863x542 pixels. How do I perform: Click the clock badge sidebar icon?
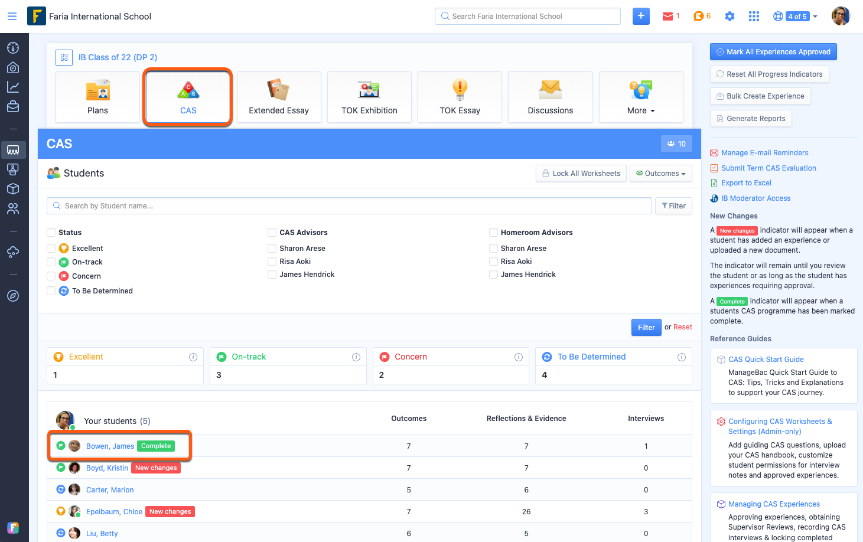(x=13, y=68)
